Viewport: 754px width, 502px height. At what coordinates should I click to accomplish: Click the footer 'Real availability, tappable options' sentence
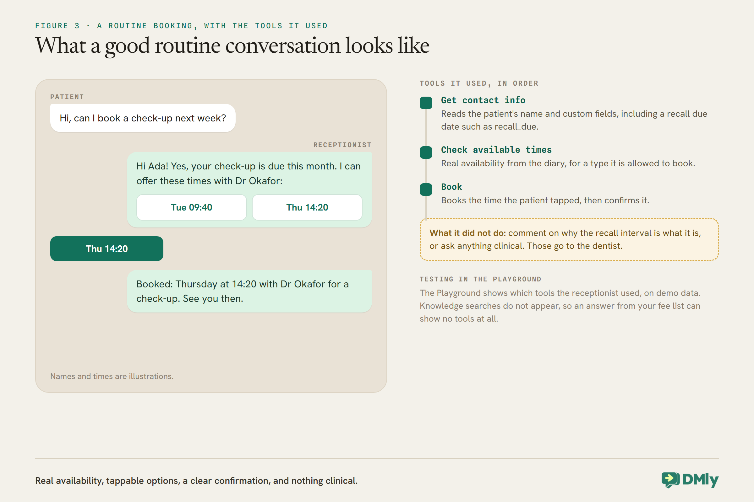tap(196, 481)
